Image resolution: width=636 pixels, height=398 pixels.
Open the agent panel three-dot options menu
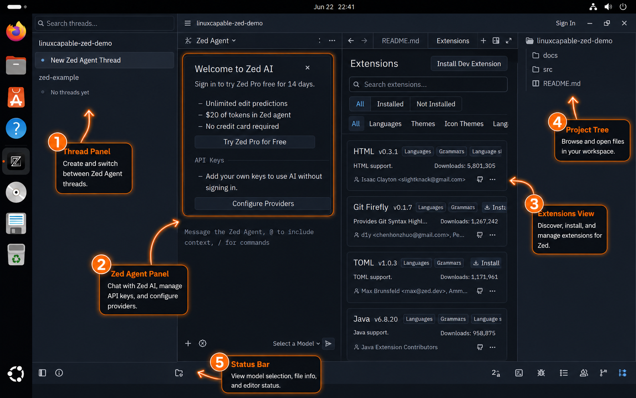[332, 41]
